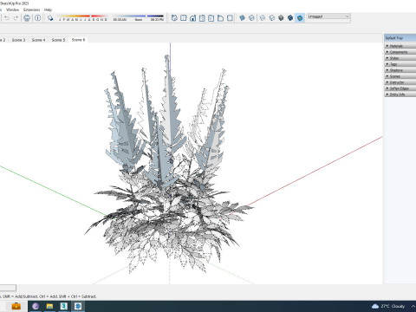416x312 pixels.
Task: Switch to Scene 4 tab
Action: (38, 40)
